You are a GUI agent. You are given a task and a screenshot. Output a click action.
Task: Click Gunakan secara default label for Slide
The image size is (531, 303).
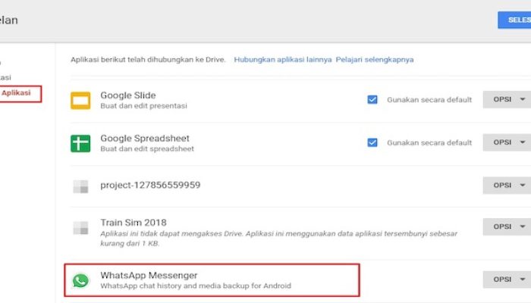coord(429,100)
